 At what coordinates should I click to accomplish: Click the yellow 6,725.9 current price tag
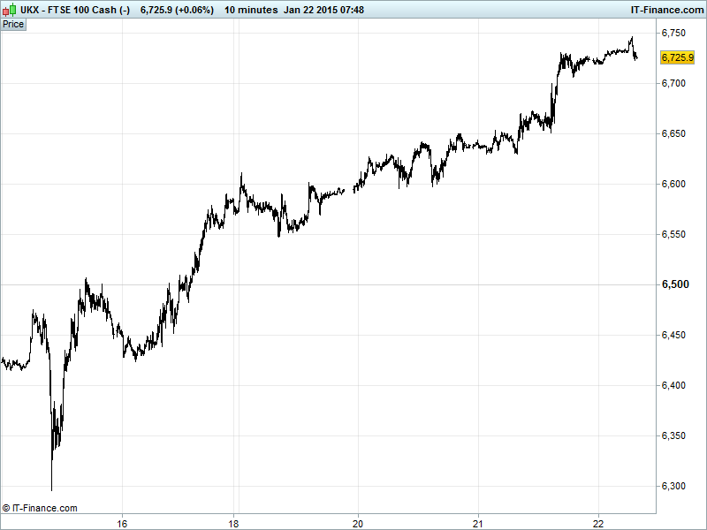pyautogui.click(x=677, y=57)
